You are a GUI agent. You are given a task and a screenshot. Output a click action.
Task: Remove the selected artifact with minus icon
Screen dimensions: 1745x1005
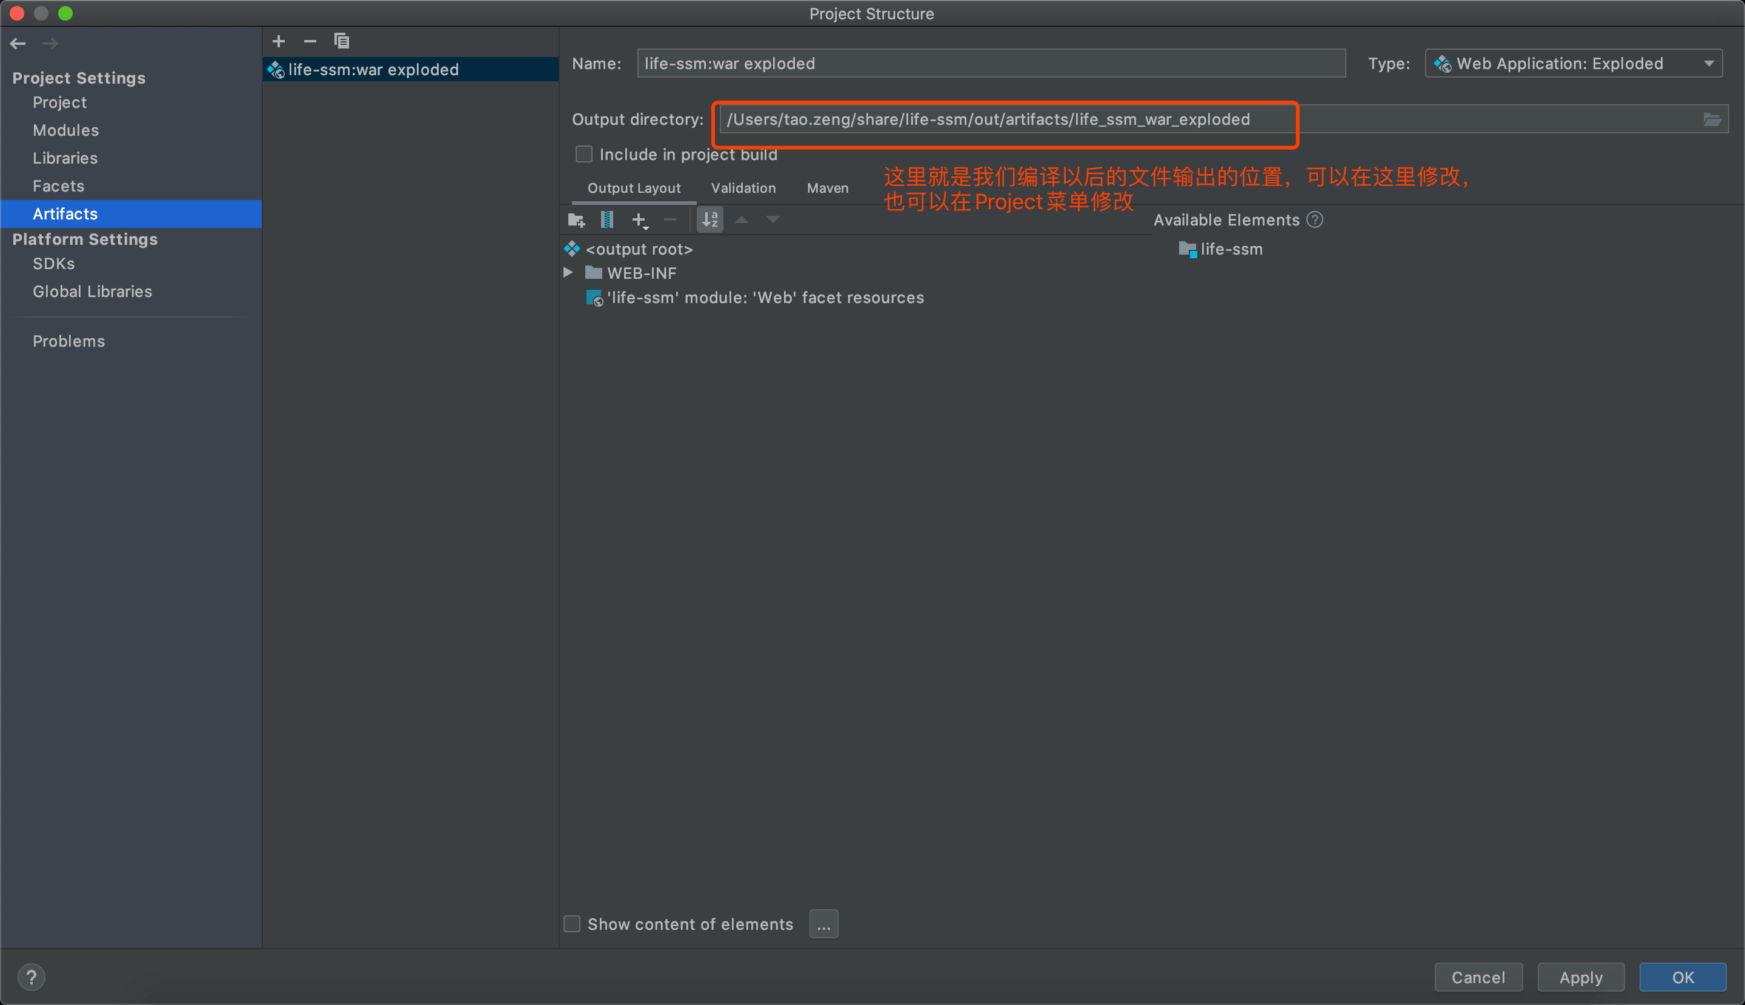(x=310, y=41)
